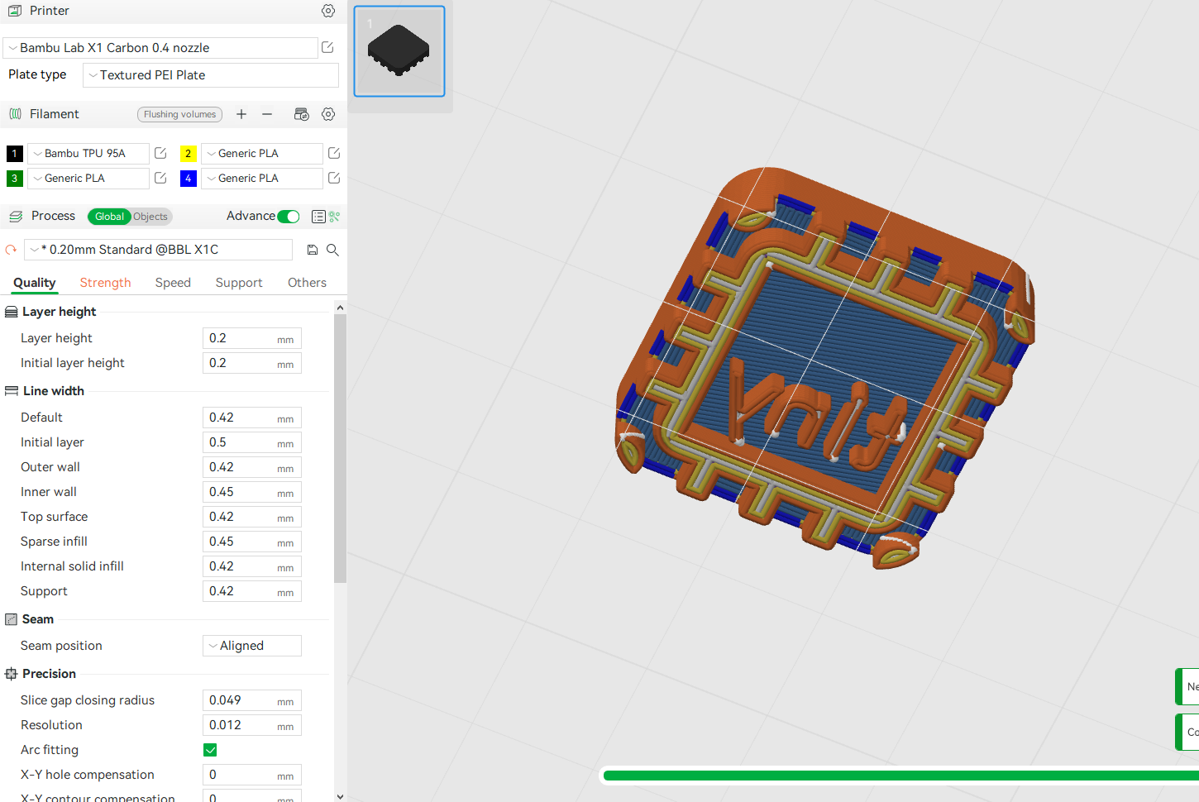Viewport: 1199px width, 802px height.
Task: Click the Resolution value field
Action: click(x=252, y=725)
